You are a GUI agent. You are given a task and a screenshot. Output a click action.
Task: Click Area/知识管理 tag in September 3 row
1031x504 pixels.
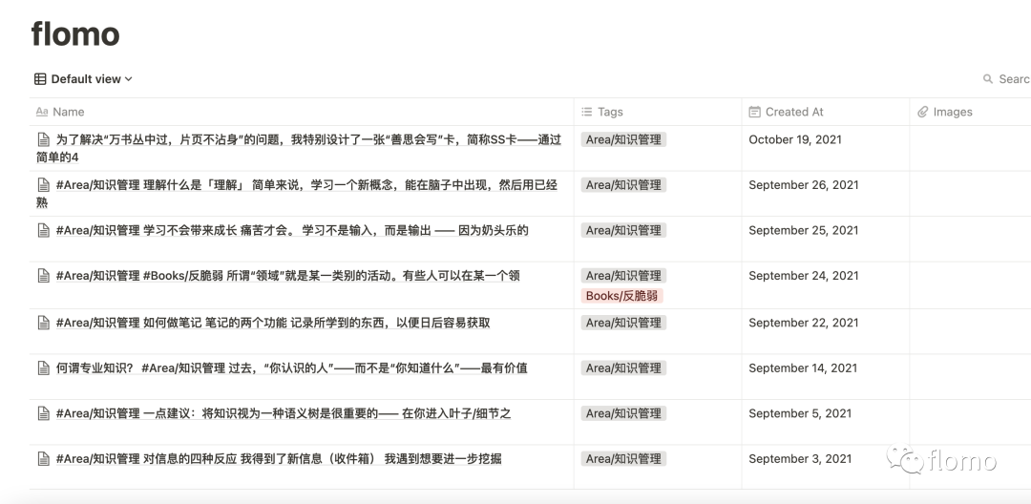623,459
